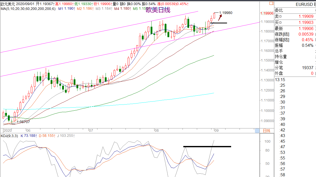Image resolution: width=316 pixels, height=177 pixels.
Task: Click the 分笔 row label
Action: (x=279, y=68)
